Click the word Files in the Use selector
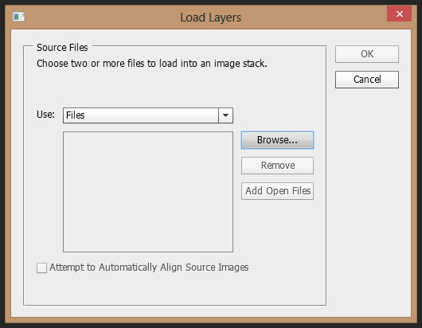Image resolution: width=422 pixels, height=328 pixels. tap(76, 115)
